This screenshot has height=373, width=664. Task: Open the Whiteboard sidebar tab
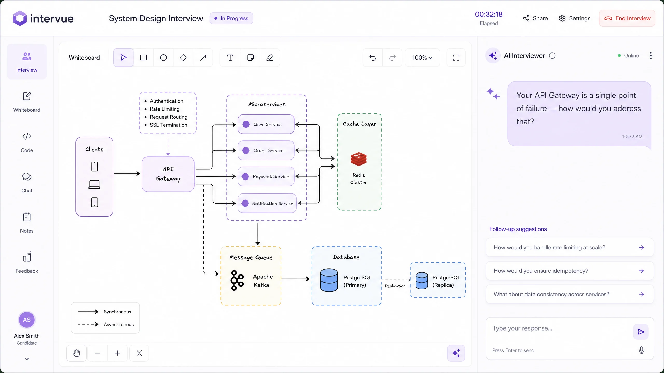click(27, 102)
